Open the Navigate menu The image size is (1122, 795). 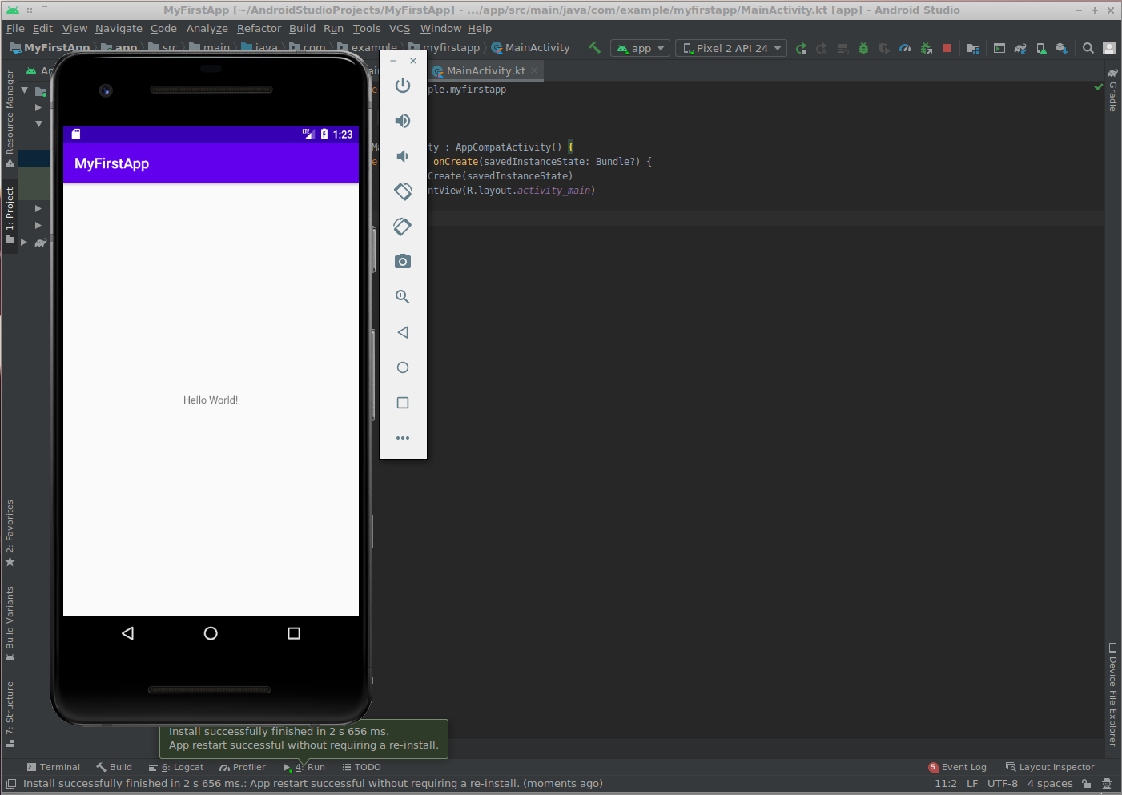(x=119, y=28)
